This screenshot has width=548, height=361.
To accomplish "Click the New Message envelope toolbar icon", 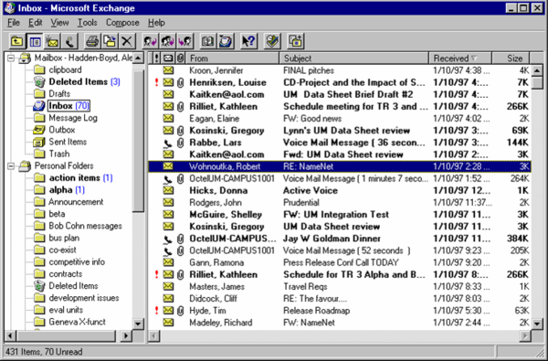I will (52, 42).
